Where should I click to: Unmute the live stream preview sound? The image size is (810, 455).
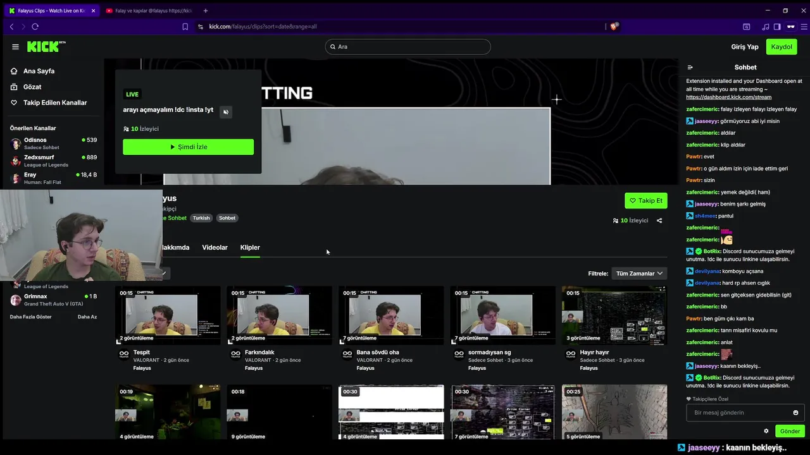coord(226,112)
